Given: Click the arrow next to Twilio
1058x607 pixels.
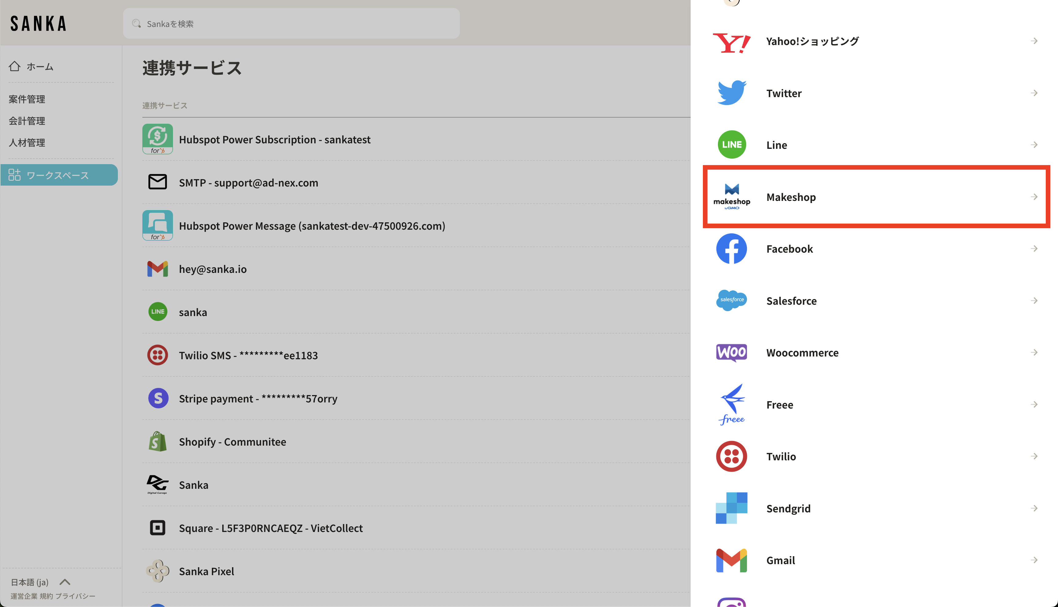Looking at the screenshot, I should pyautogui.click(x=1034, y=457).
